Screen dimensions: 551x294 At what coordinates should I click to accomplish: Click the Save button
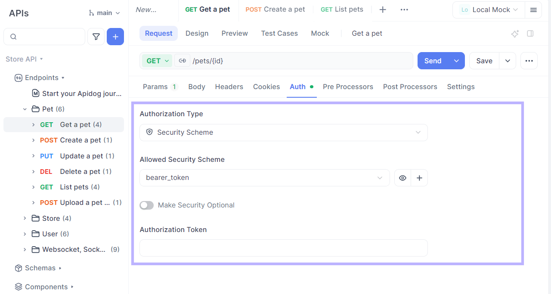pos(484,61)
